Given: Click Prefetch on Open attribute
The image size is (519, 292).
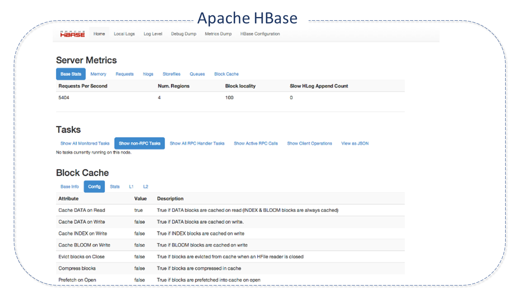Looking at the screenshot, I should pos(77,280).
